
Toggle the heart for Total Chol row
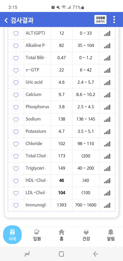click(16, 156)
